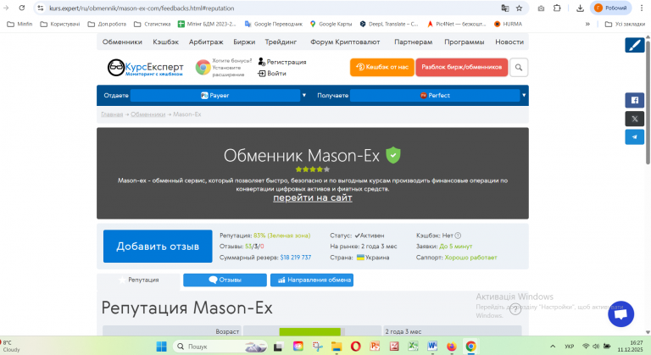This screenshot has height=355, width=651.
Task: Click the site search magnifier icon
Action: pos(519,67)
